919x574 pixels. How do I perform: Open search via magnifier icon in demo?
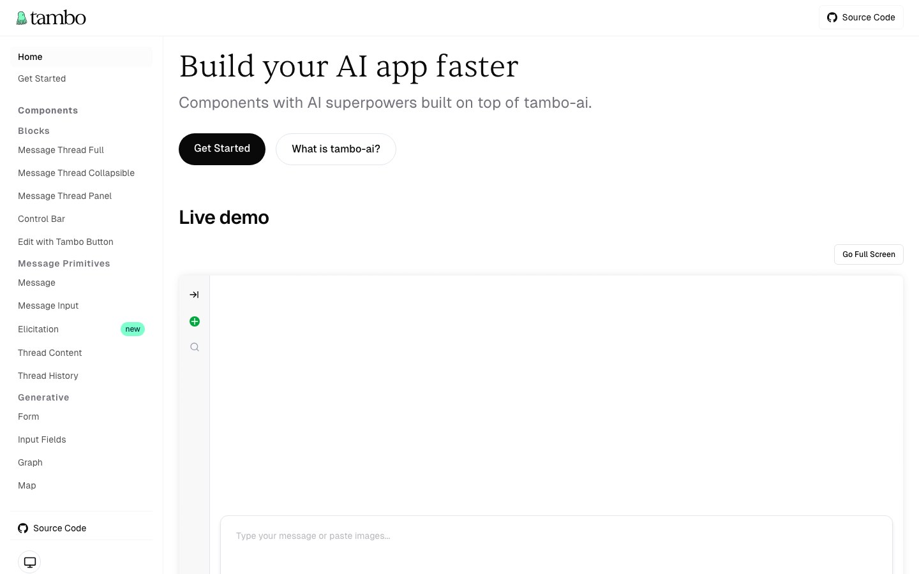(x=195, y=347)
